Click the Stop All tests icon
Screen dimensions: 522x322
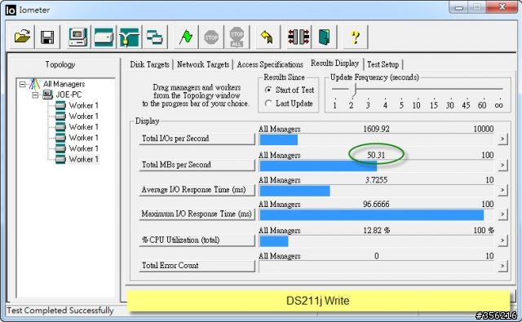tap(237, 37)
